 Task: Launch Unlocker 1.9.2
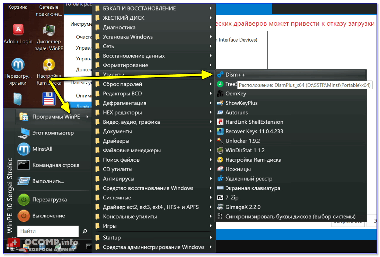pos(242,141)
